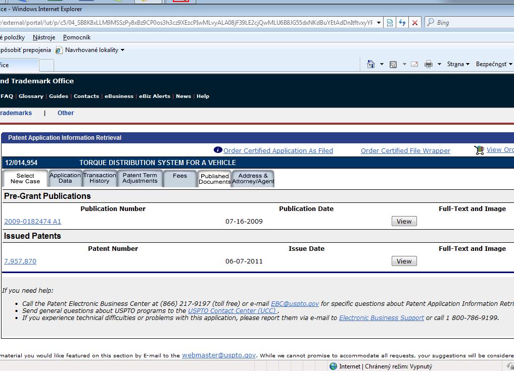Screen dimensions: 514x371
Task: Click the Chránený režim: Vypnutý status text
Action: pyautogui.click(x=398, y=366)
